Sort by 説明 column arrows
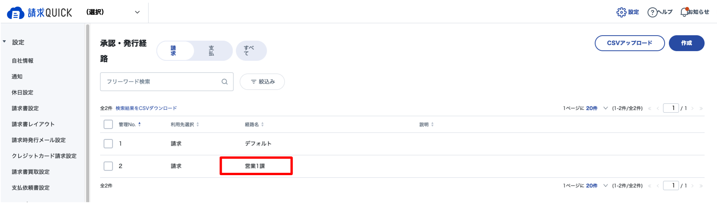The image size is (717, 210). tap(432, 124)
